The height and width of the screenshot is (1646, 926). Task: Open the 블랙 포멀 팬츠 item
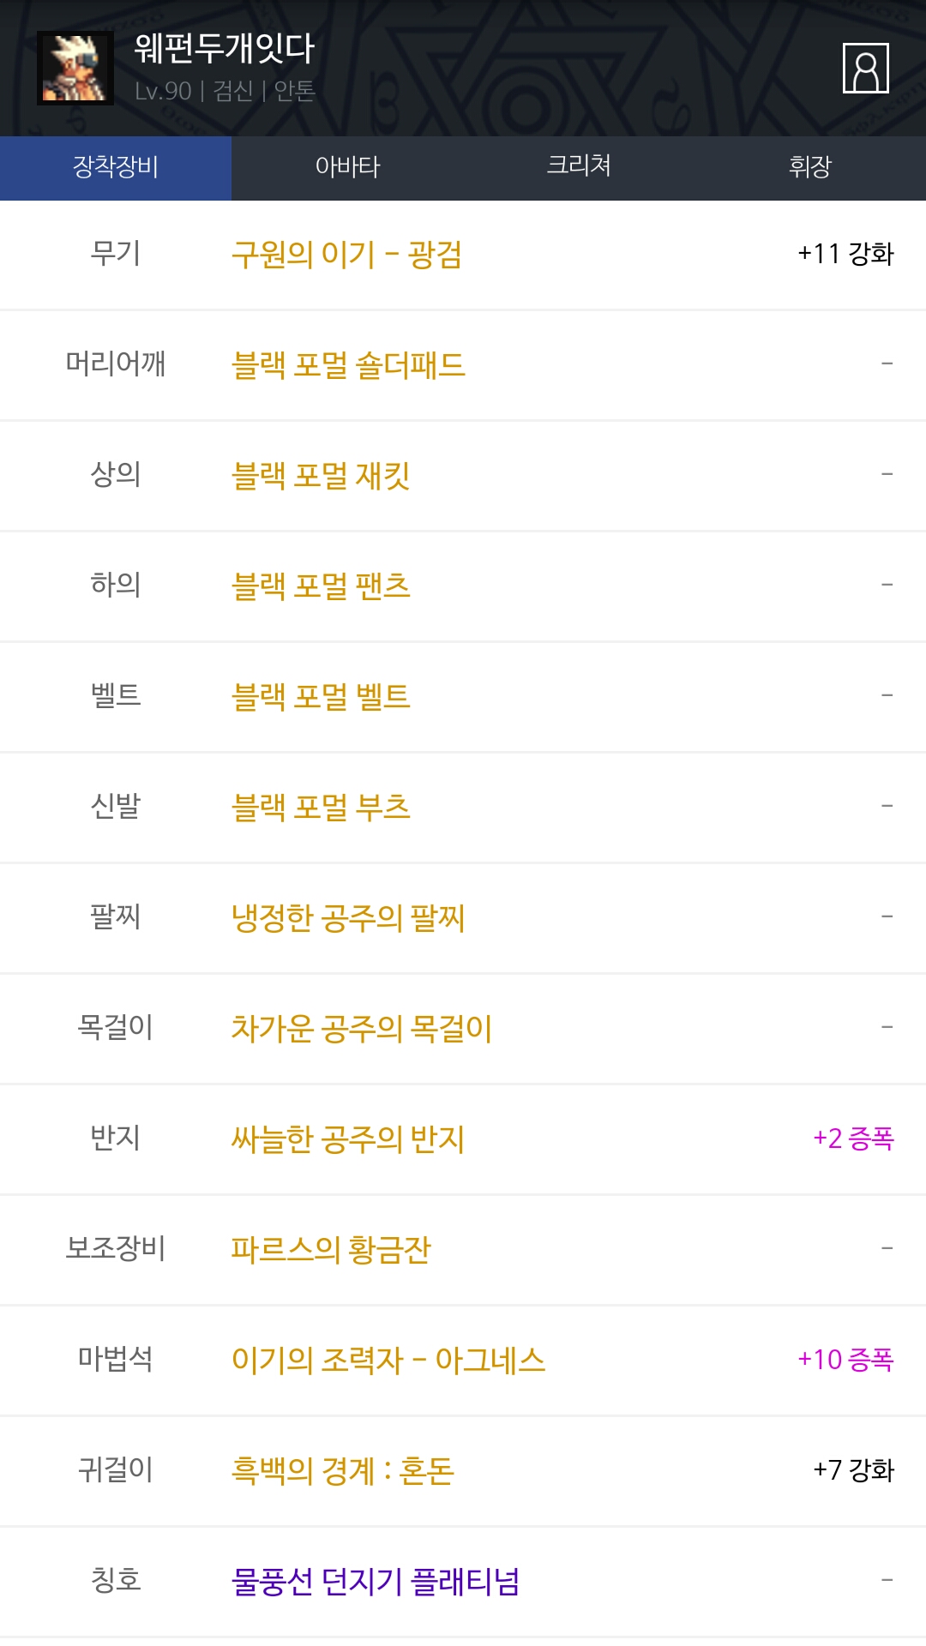pos(321,586)
